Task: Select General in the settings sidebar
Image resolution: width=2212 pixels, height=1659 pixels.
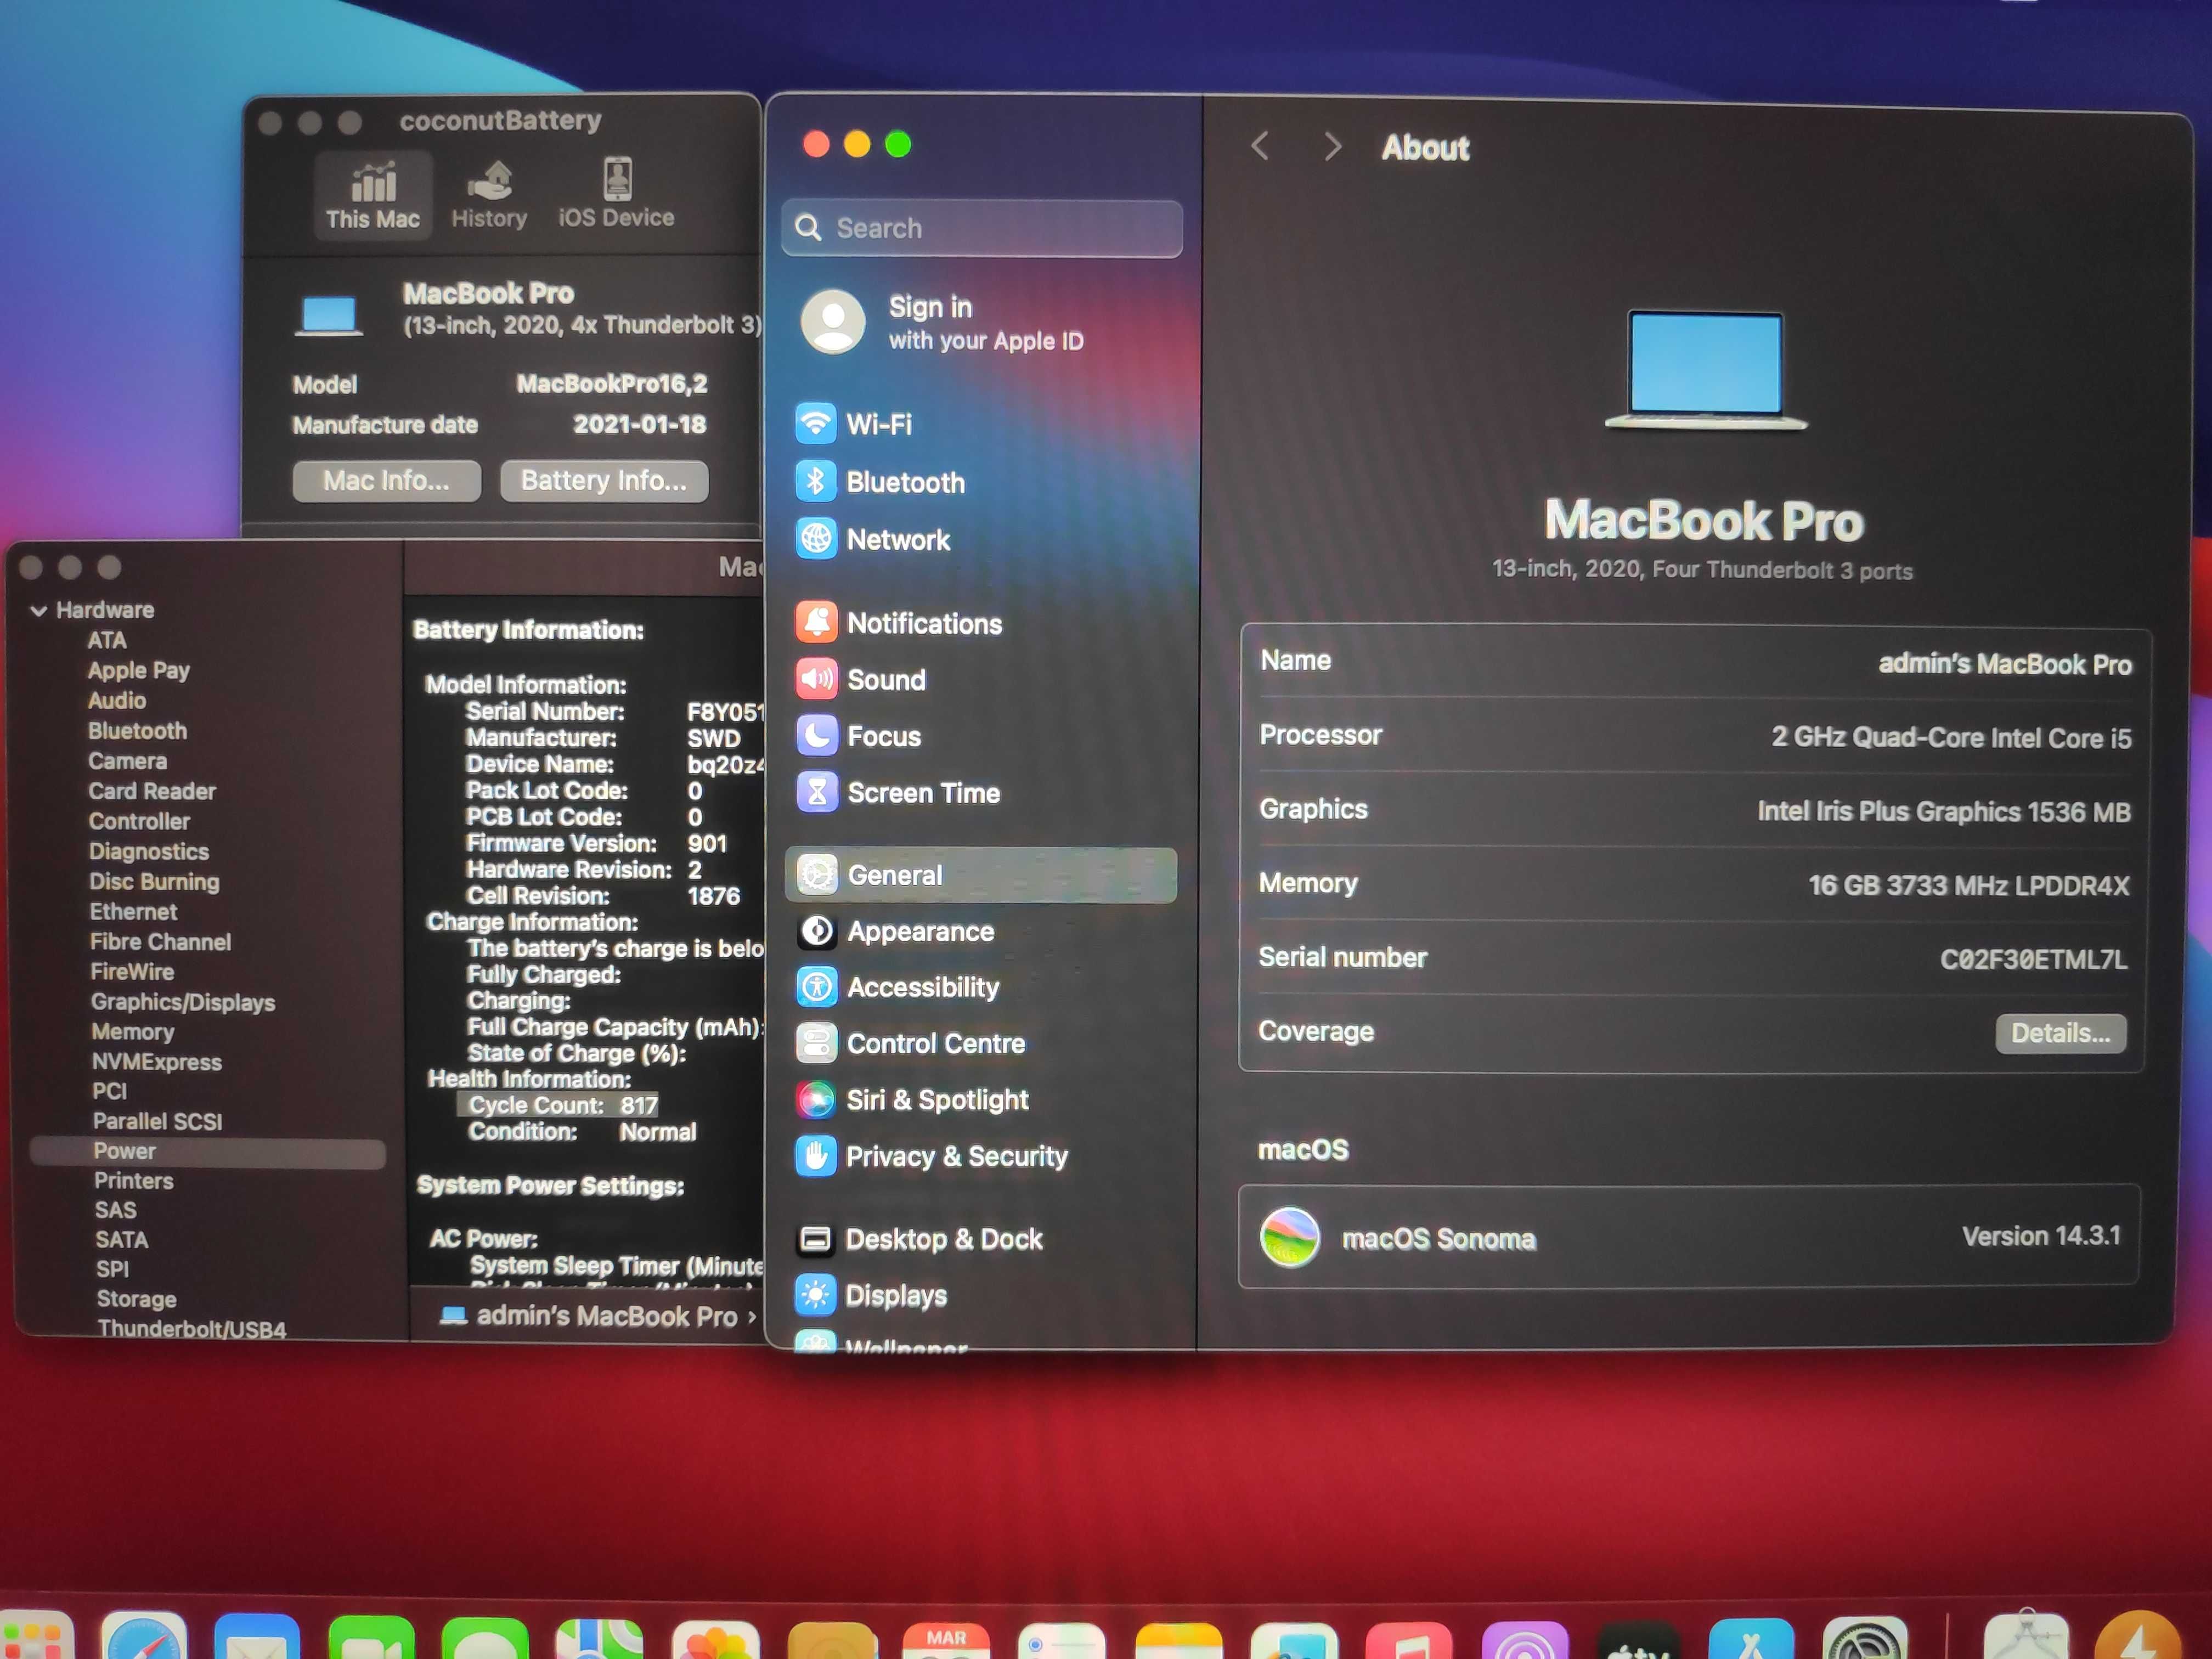Action: (x=980, y=875)
